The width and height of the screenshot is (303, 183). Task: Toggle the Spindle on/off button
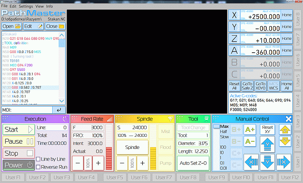[x=132, y=147]
